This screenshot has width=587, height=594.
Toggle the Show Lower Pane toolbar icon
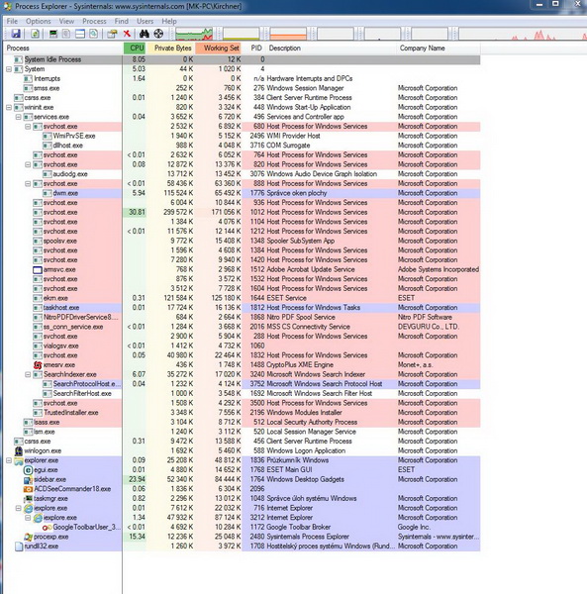point(80,34)
